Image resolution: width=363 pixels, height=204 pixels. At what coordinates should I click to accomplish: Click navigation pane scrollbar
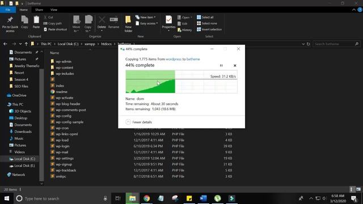41,125
